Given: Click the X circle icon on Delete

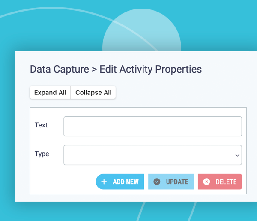Looking at the screenshot, I should tap(206, 182).
